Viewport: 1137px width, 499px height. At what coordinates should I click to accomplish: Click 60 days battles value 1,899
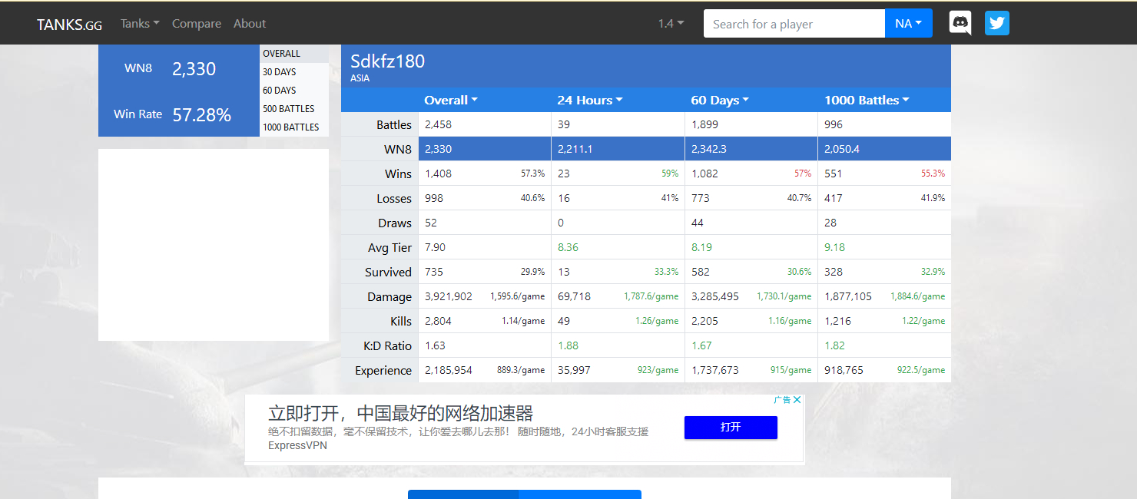pos(704,125)
